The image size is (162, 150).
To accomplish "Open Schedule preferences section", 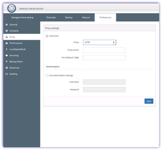I will pyautogui.click(x=22, y=31).
